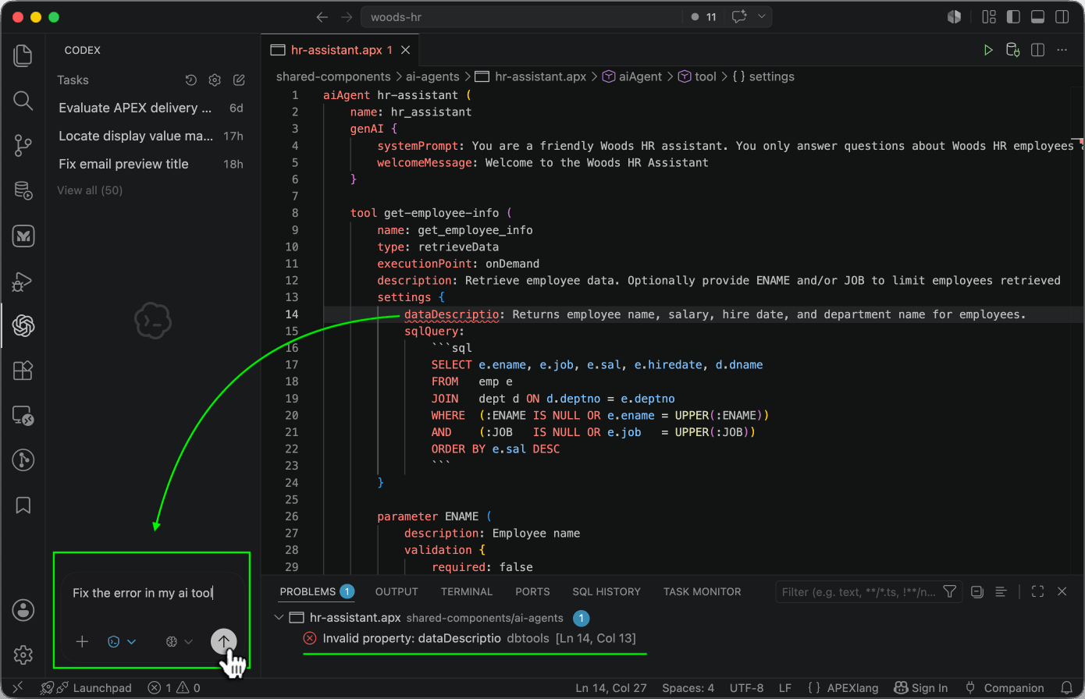Switch to the PORTS panel tab

[532, 591]
